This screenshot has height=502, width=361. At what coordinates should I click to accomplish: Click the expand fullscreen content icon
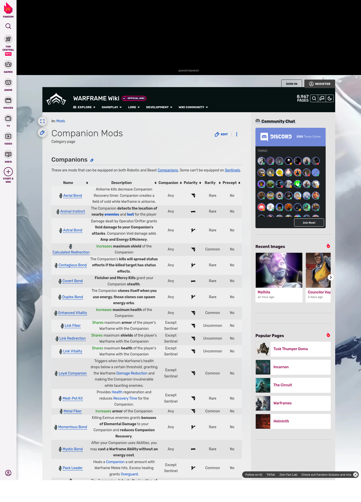(42, 121)
